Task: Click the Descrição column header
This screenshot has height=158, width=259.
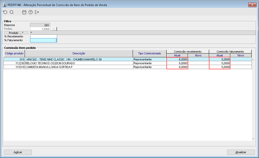Action: 79,53
